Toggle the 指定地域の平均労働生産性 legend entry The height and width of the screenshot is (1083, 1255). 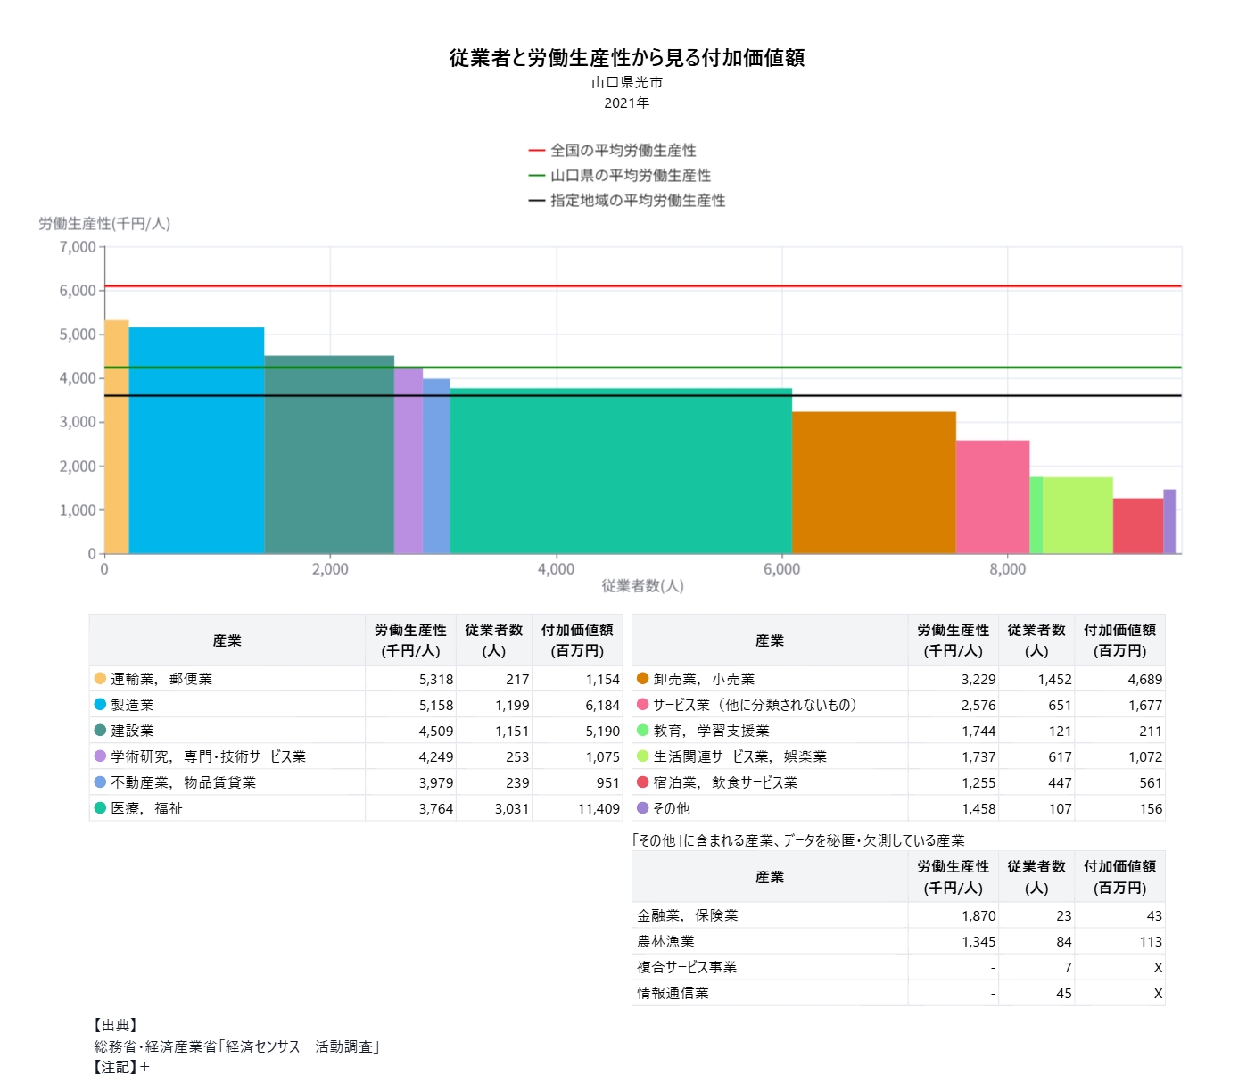pyautogui.click(x=636, y=201)
